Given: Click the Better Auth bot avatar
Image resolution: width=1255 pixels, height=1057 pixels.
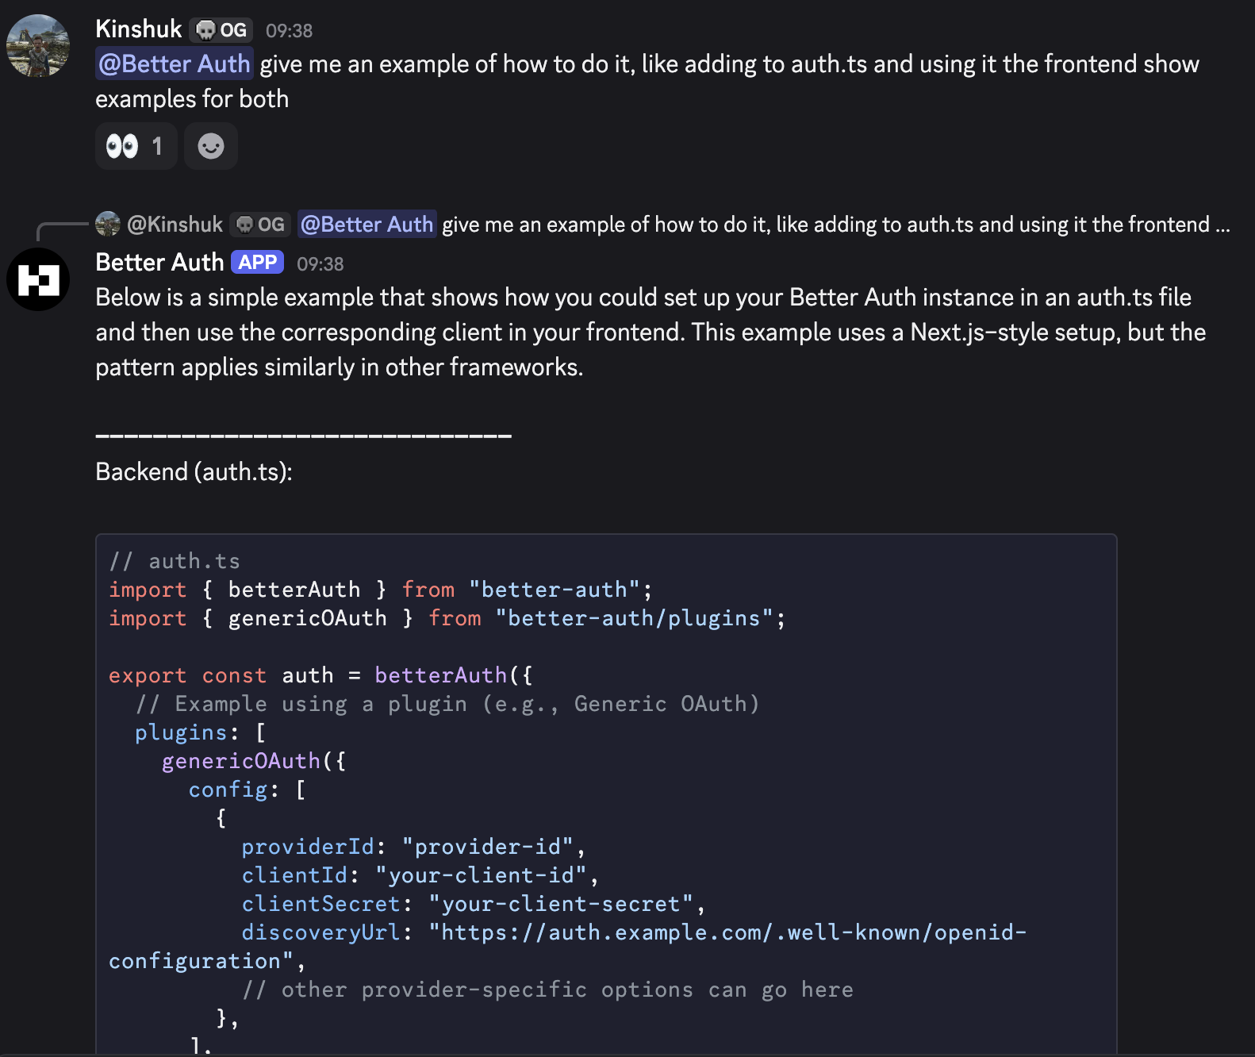Looking at the screenshot, I should click(37, 279).
